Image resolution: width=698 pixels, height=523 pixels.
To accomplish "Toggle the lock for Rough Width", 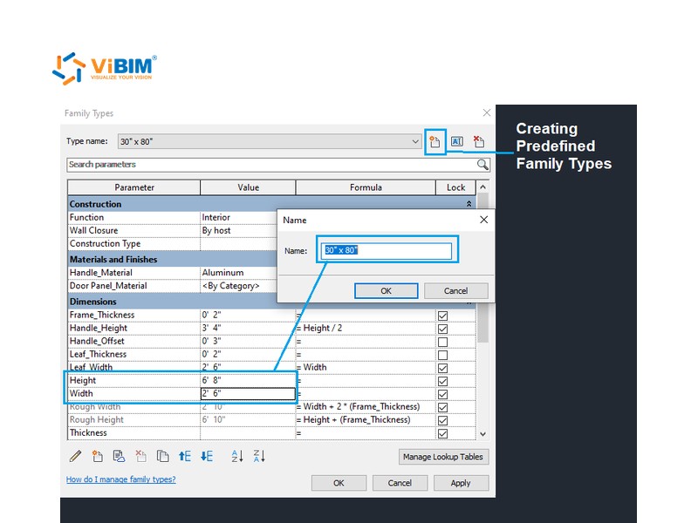I will tap(442, 407).
